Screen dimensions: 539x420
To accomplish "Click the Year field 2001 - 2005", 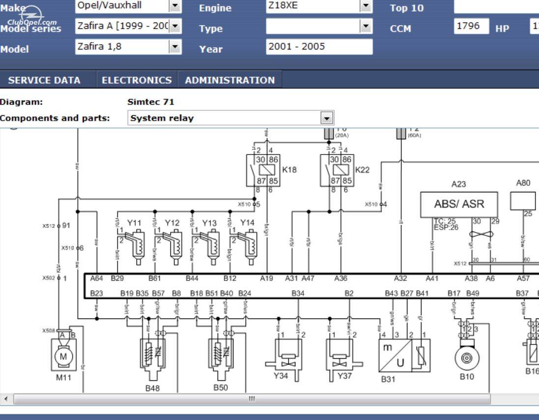I will [x=319, y=47].
